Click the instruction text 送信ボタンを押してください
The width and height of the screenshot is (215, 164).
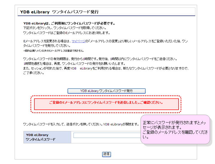[x=85, y=124]
